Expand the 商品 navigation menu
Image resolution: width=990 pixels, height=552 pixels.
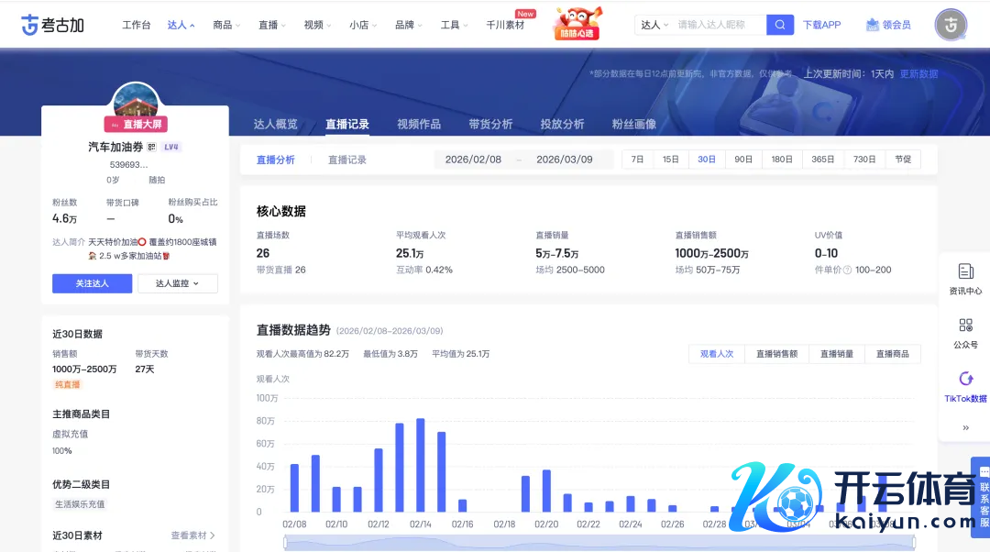tap(226, 25)
